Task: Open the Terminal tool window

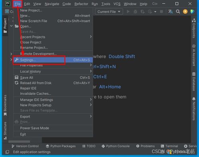Action: [x=169, y=146]
